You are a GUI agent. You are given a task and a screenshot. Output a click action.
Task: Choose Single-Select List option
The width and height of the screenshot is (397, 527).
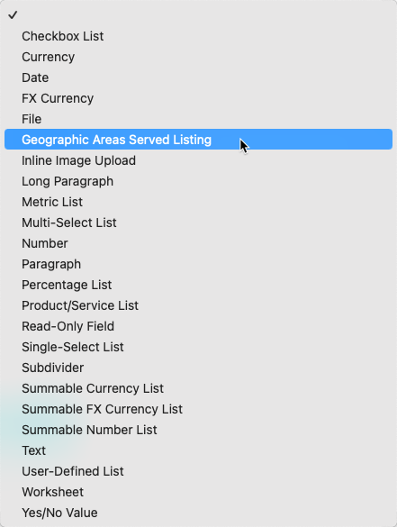tap(198, 347)
